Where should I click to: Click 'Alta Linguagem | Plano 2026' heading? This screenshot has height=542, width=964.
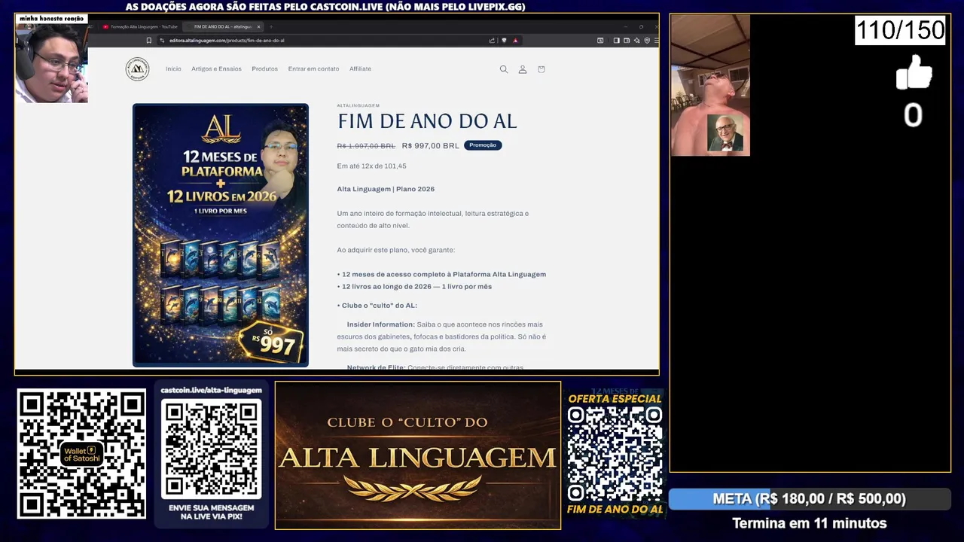[x=386, y=189]
